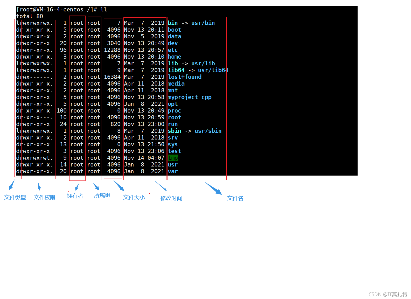Click the size value '12288' for etc

pyautogui.click(x=112, y=50)
